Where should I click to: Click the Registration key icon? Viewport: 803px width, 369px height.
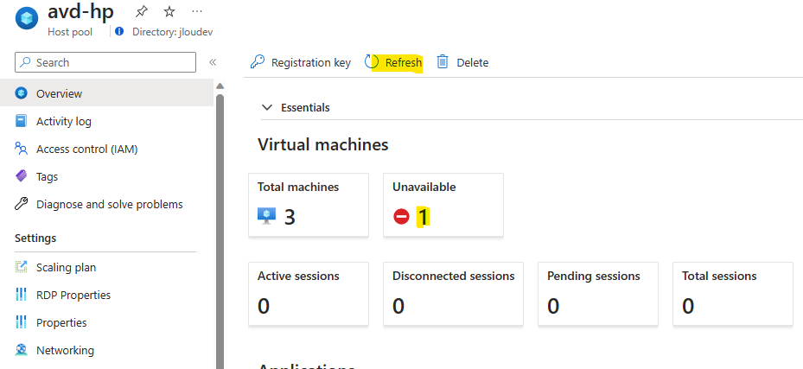257,62
